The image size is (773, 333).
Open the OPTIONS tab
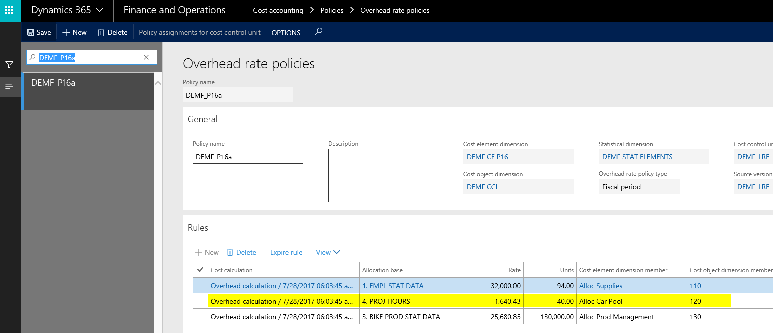pyautogui.click(x=286, y=32)
